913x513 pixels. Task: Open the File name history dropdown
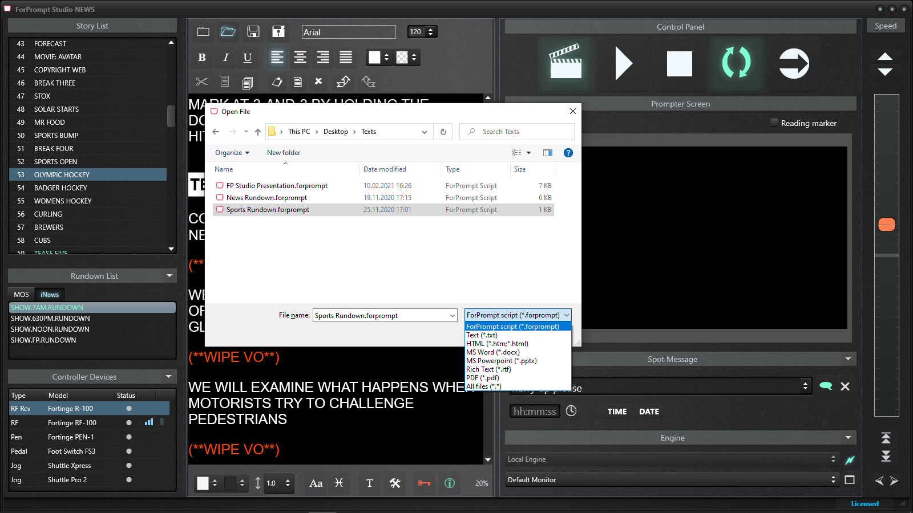453,315
